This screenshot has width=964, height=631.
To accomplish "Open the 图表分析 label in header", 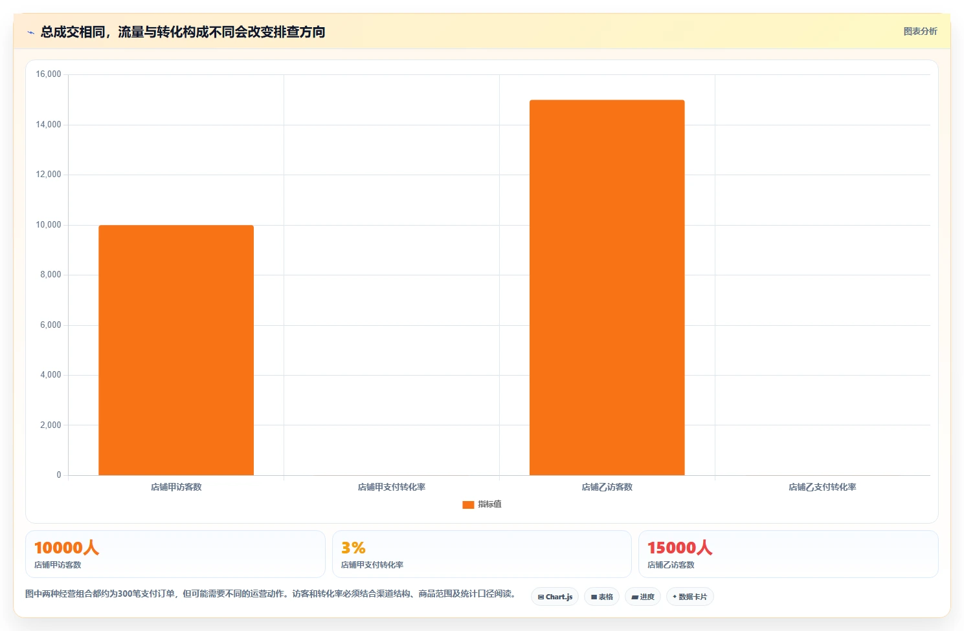I will [x=920, y=31].
